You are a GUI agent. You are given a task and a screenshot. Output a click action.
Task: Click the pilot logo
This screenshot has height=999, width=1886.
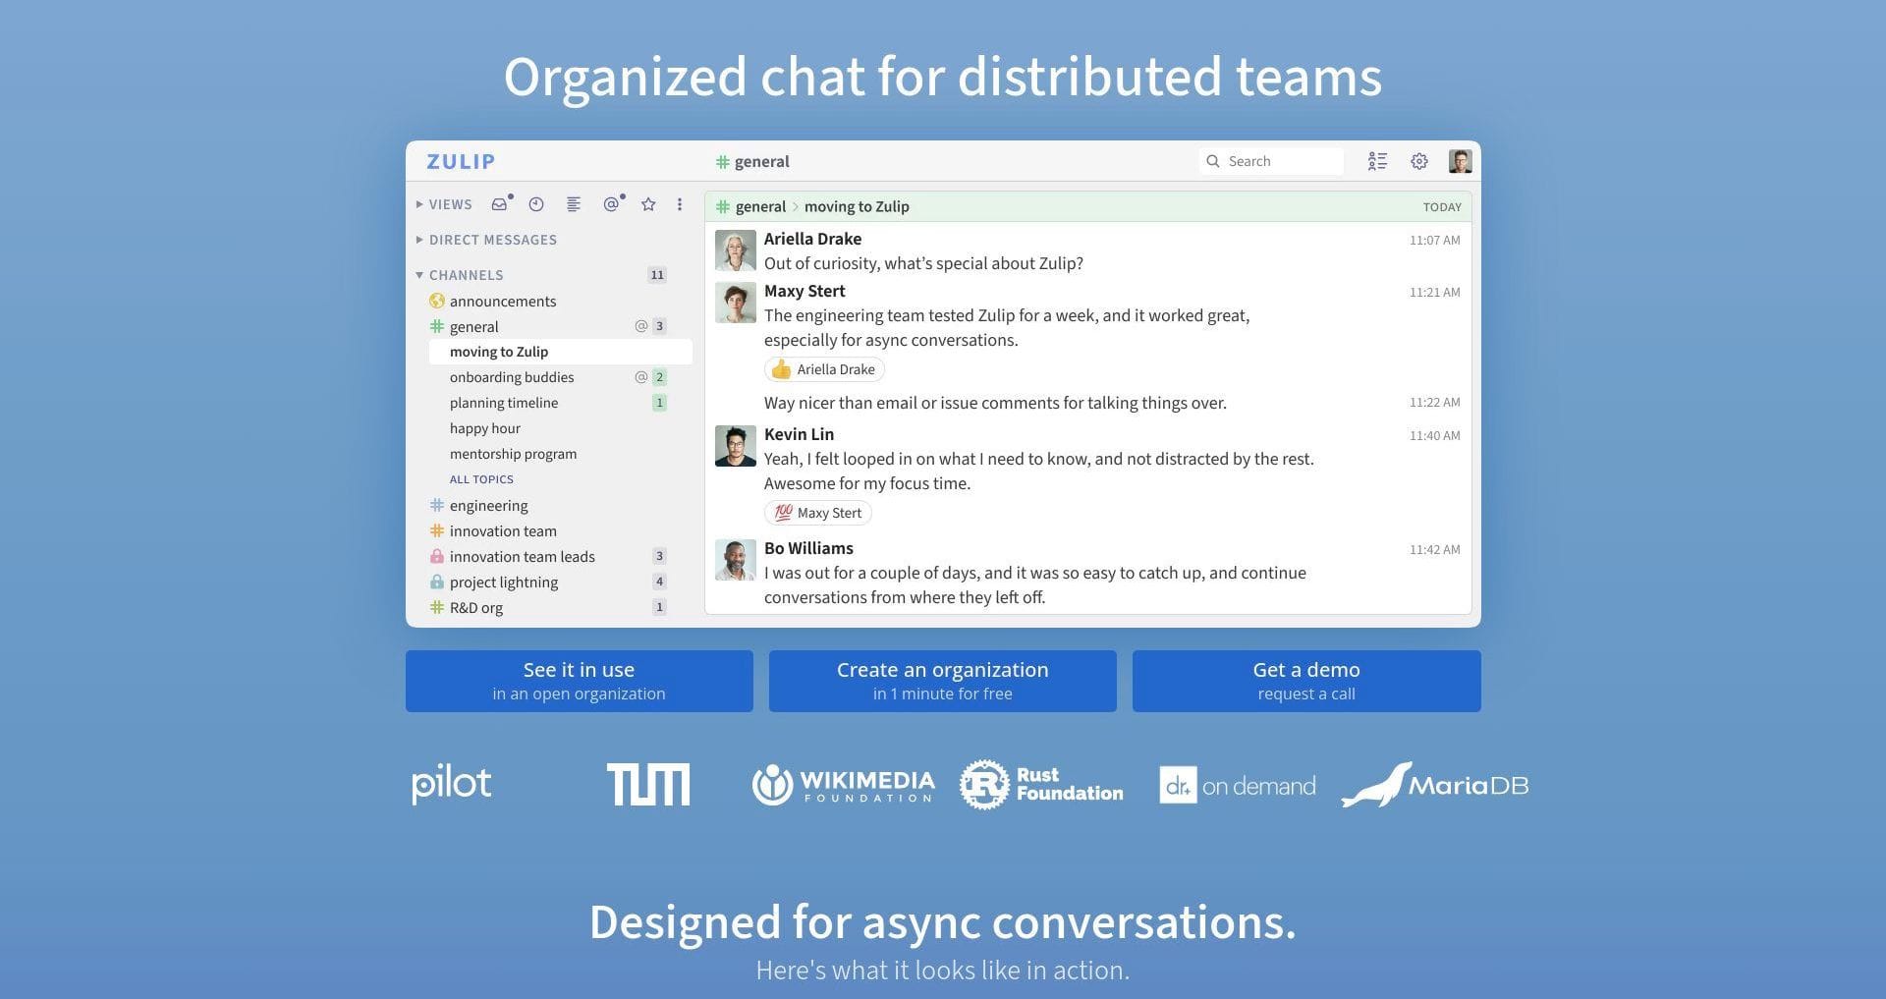[451, 784]
